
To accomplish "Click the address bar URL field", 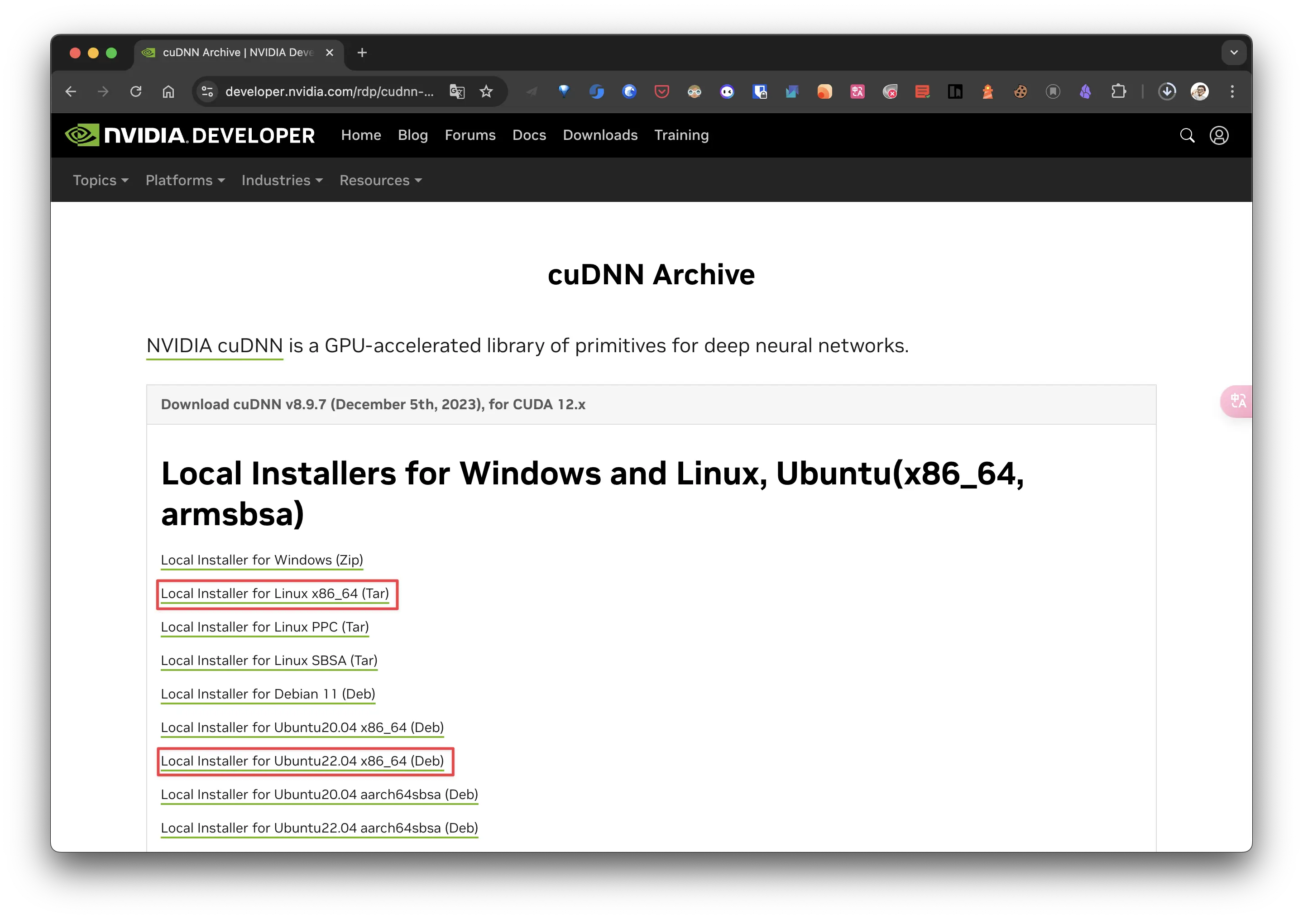I will tap(329, 91).
